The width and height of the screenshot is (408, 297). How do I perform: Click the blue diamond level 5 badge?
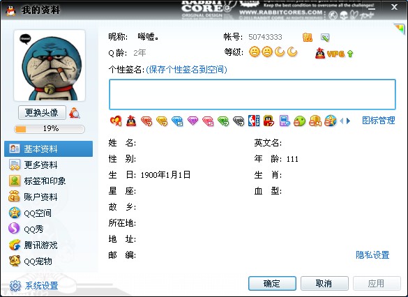pos(177,121)
